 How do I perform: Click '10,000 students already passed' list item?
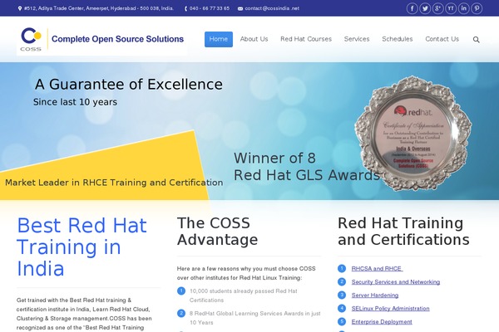coord(244,295)
